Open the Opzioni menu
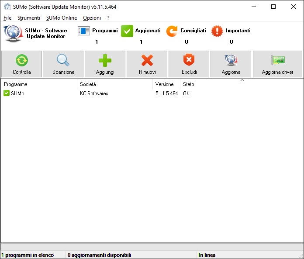 click(92, 18)
